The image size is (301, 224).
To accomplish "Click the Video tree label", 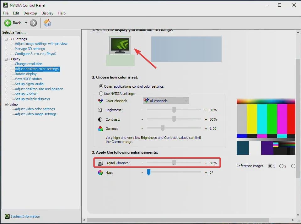I will [13, 104].
